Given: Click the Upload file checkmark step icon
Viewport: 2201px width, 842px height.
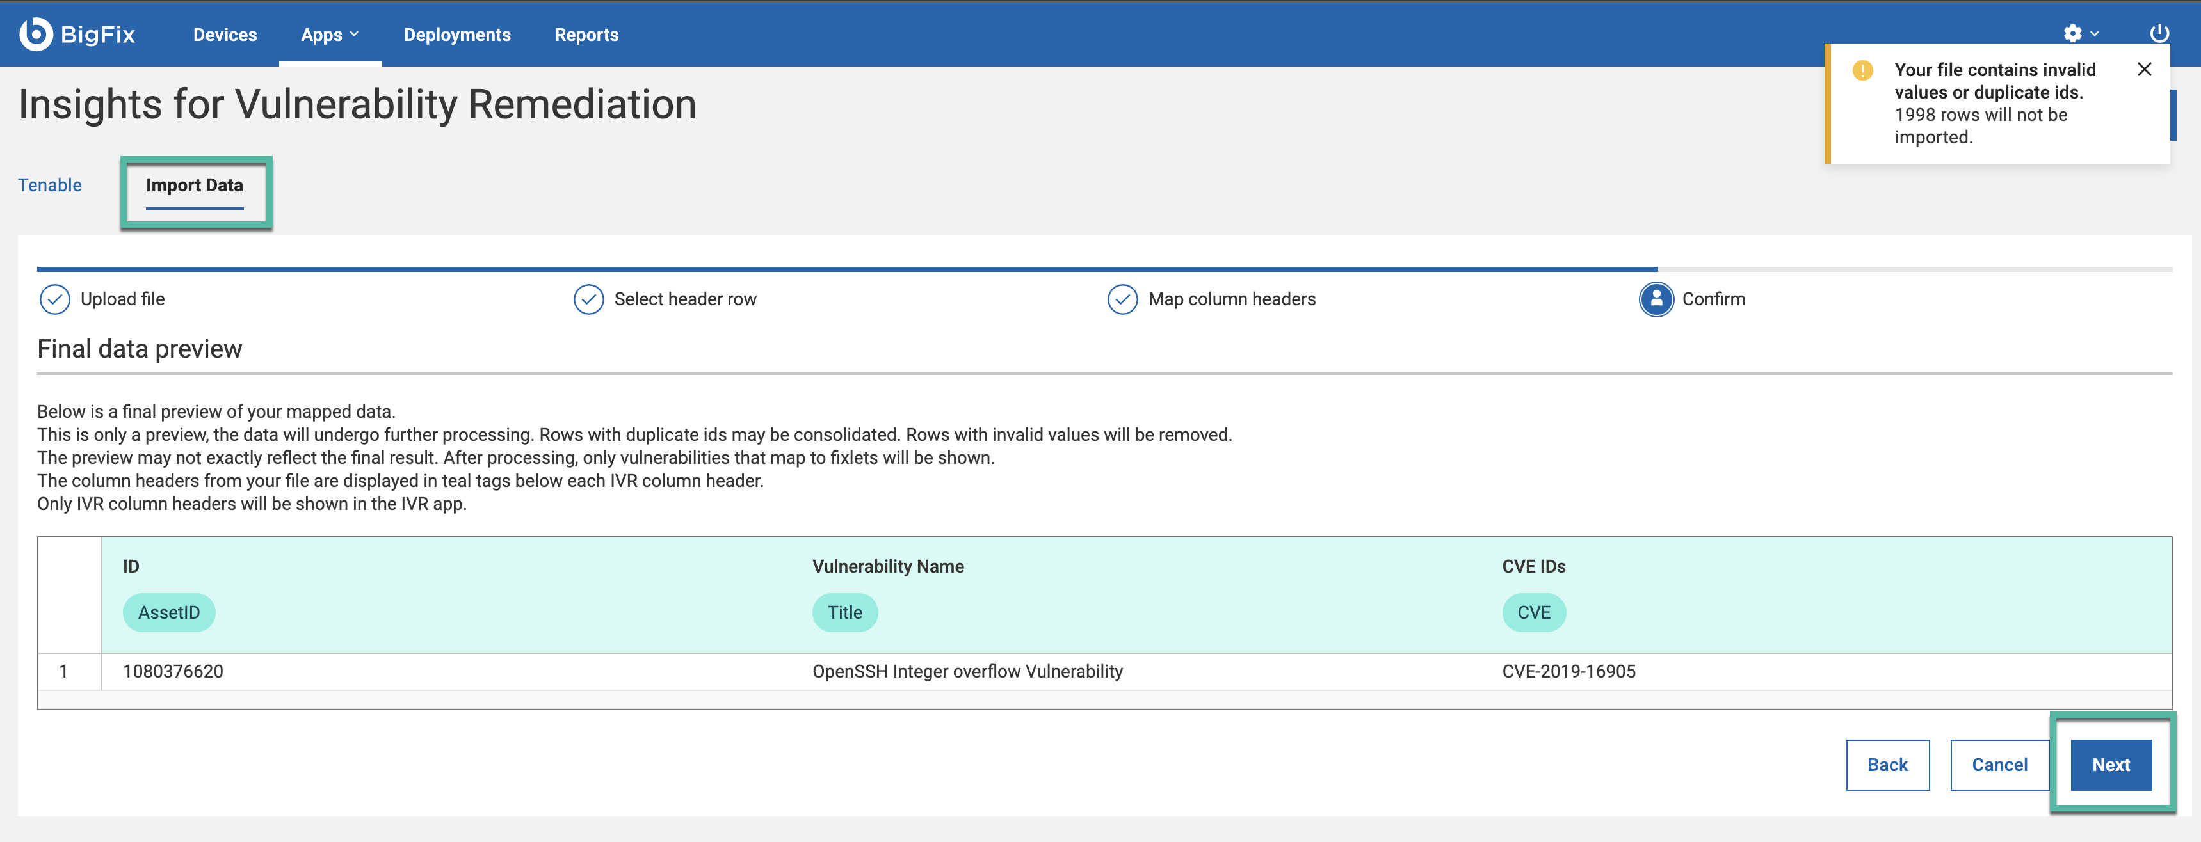Looking at the screenshot, I should point(54,299).
